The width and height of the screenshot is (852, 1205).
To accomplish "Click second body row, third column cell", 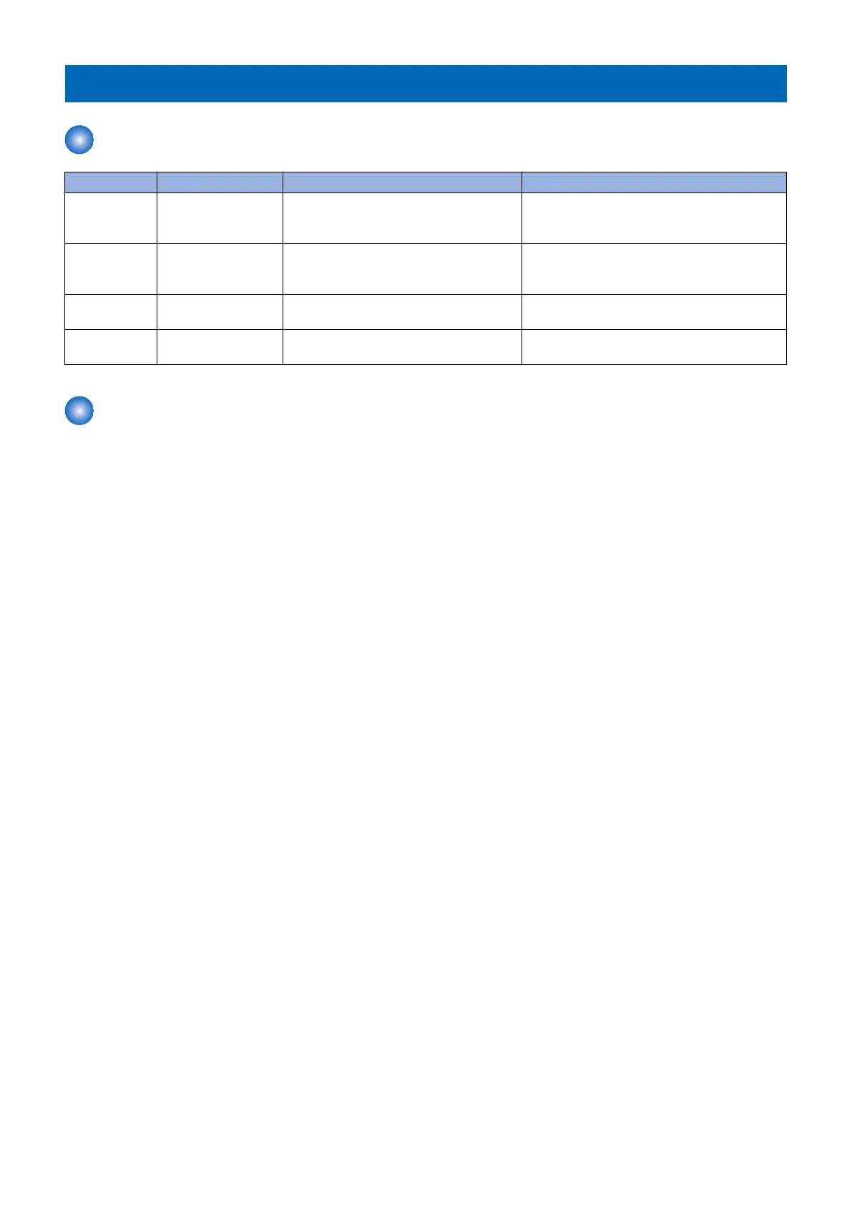I will pyautogui.click(x=402, y=269).
